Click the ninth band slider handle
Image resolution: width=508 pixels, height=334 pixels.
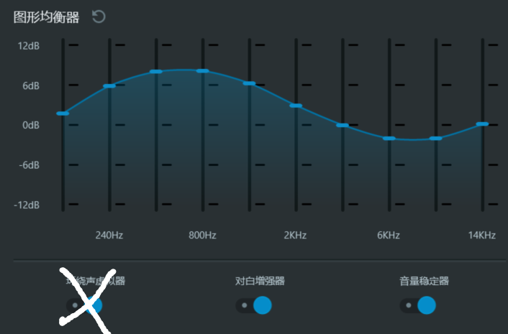pyautogui.click(x=435, y=138)
